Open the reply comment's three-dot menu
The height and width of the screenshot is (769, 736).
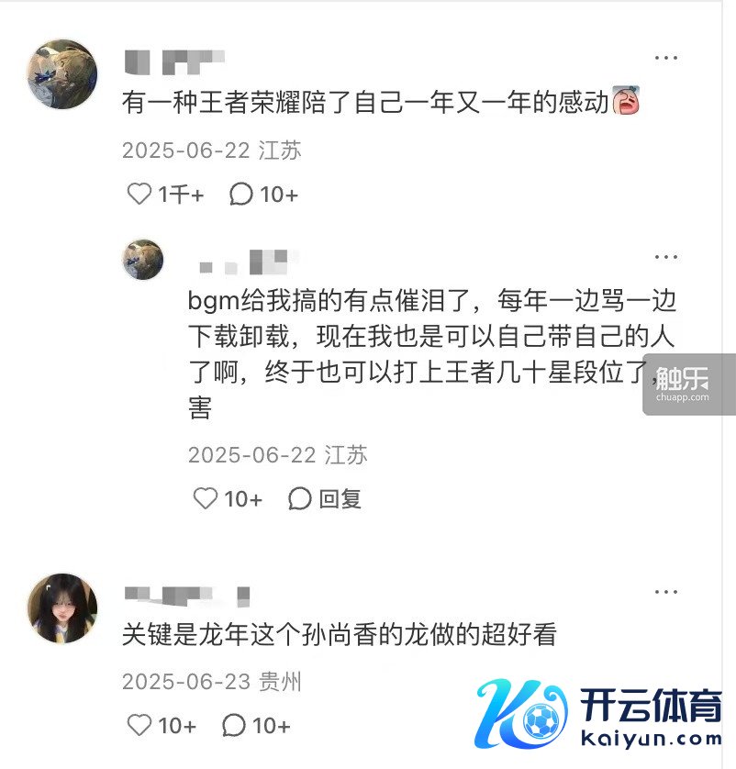coord(666,257)
